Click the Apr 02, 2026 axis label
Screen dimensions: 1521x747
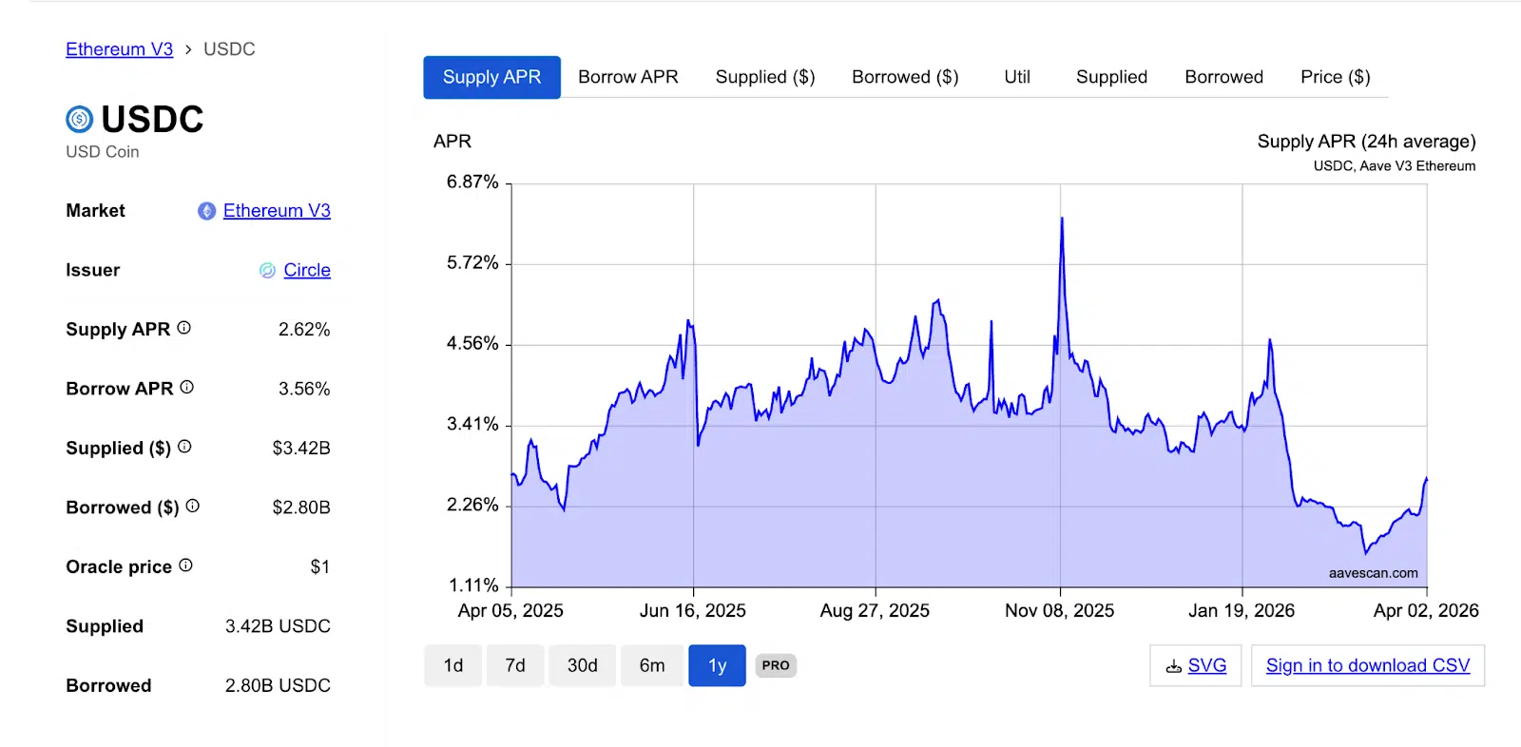[x=1426, y=611]
